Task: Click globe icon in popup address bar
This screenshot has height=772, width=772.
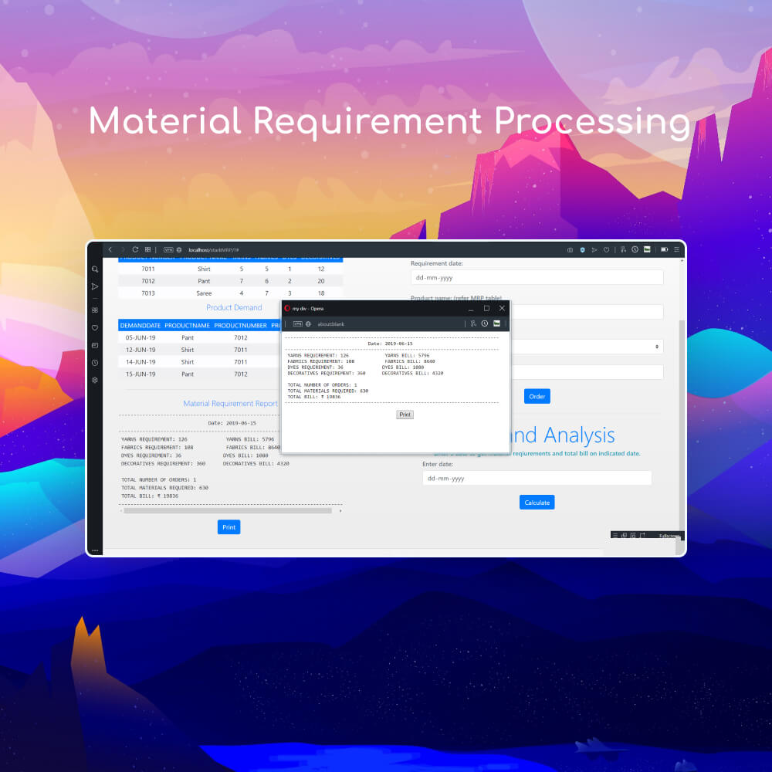Action: pos(308,324)
